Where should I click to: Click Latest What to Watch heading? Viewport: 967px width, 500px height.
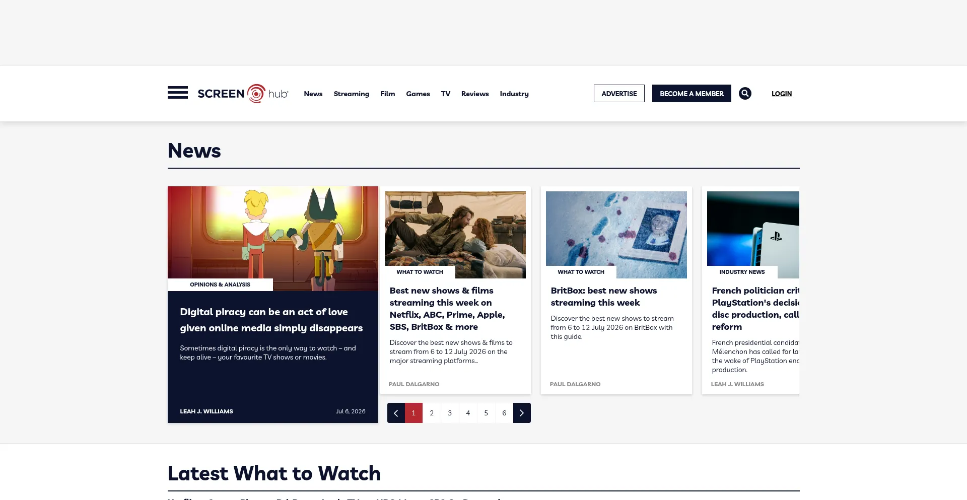click(274, 473)
